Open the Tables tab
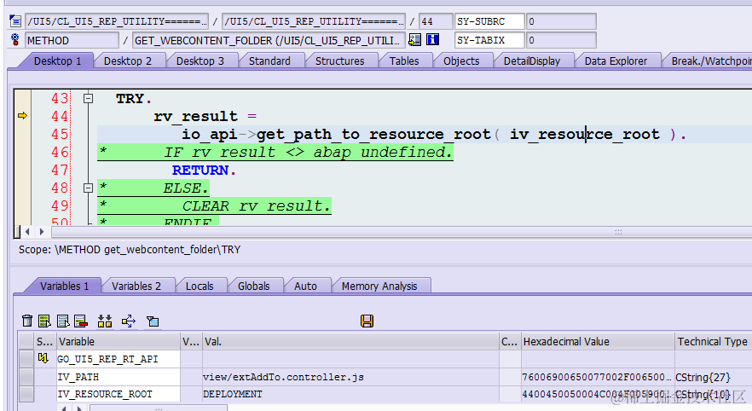752x411 pixels. 404,61
